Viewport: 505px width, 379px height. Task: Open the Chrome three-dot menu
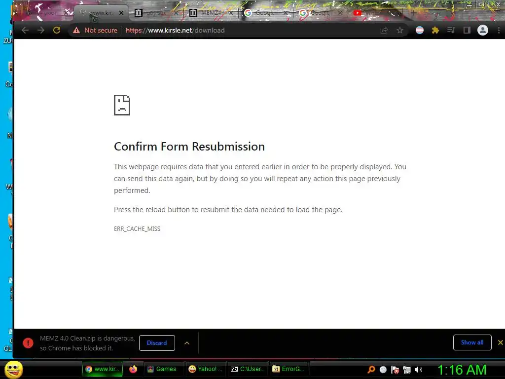(499, 30)
